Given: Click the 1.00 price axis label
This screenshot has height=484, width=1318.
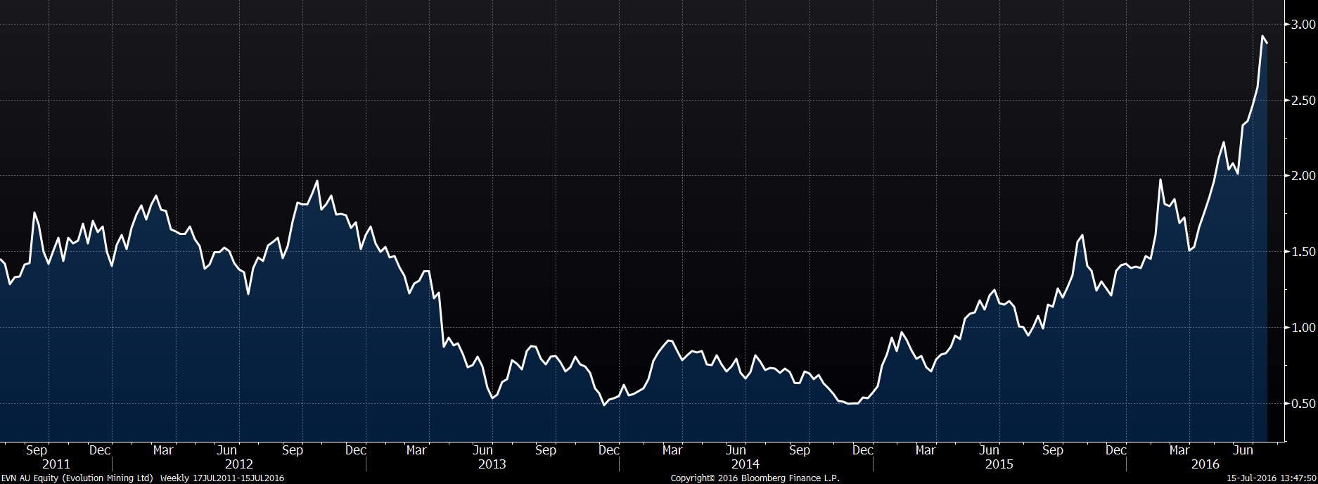Looking at the screenshot, I should (1303, 328).
